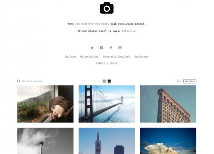Show all photos with the ALL filter
This screenshot has height=154, width=214.
179,81
